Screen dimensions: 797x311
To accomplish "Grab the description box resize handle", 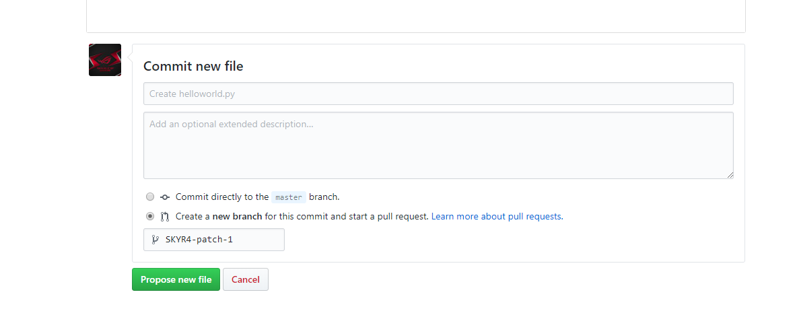I will tap(730, 175).
